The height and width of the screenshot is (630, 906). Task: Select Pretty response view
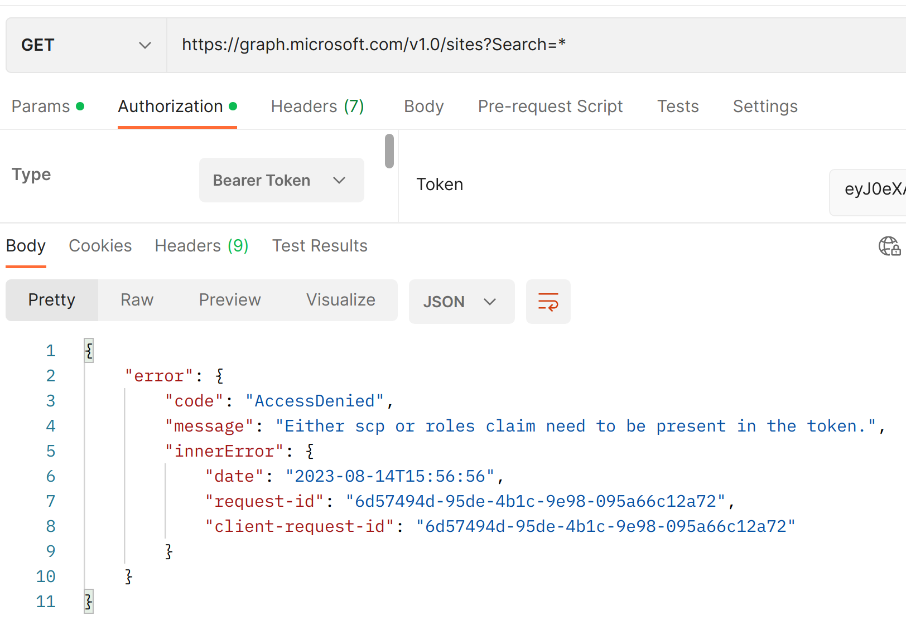(52, 300)
